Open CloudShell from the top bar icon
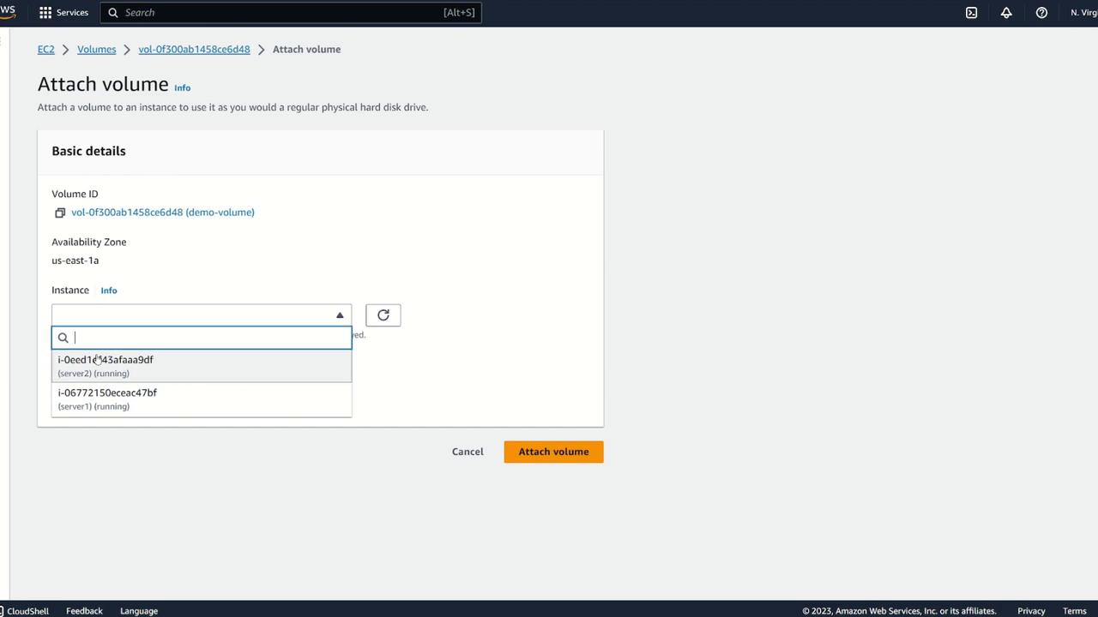The height and width of the screenshot is (617, 1098). click(x=971, y=13)
